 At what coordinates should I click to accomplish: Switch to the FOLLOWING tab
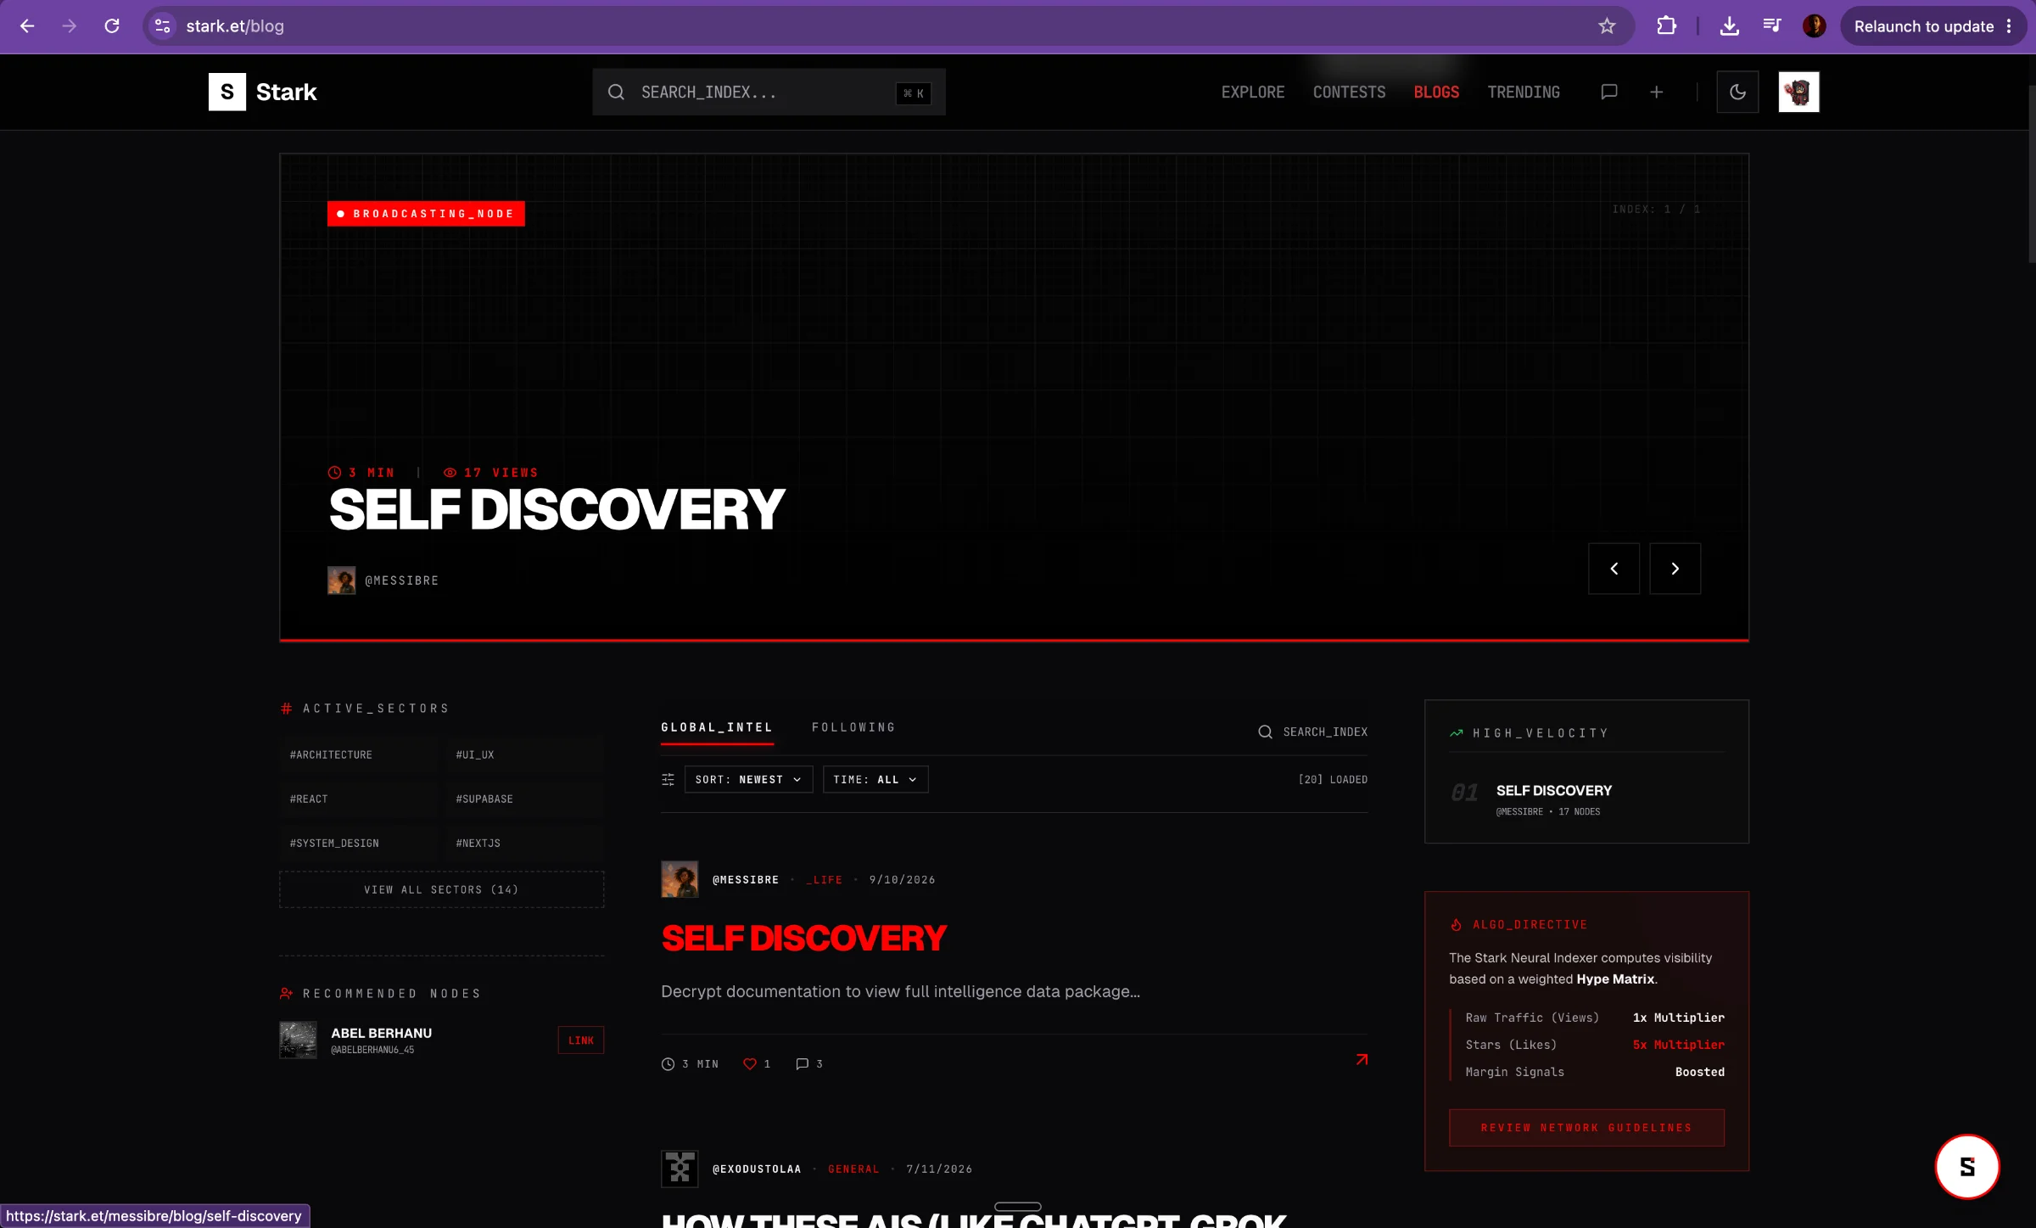[853, 727]
